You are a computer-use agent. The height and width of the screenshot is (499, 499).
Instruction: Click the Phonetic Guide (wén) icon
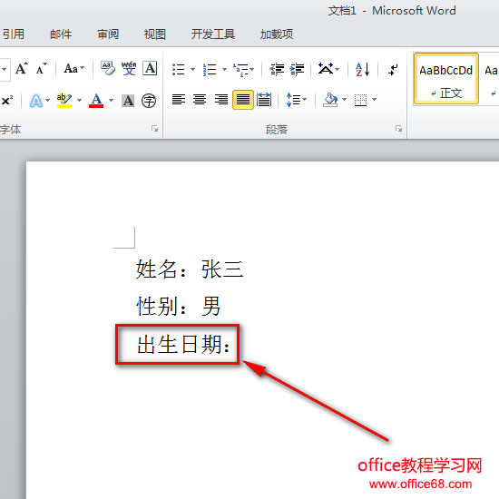click(x=129, y=68)
